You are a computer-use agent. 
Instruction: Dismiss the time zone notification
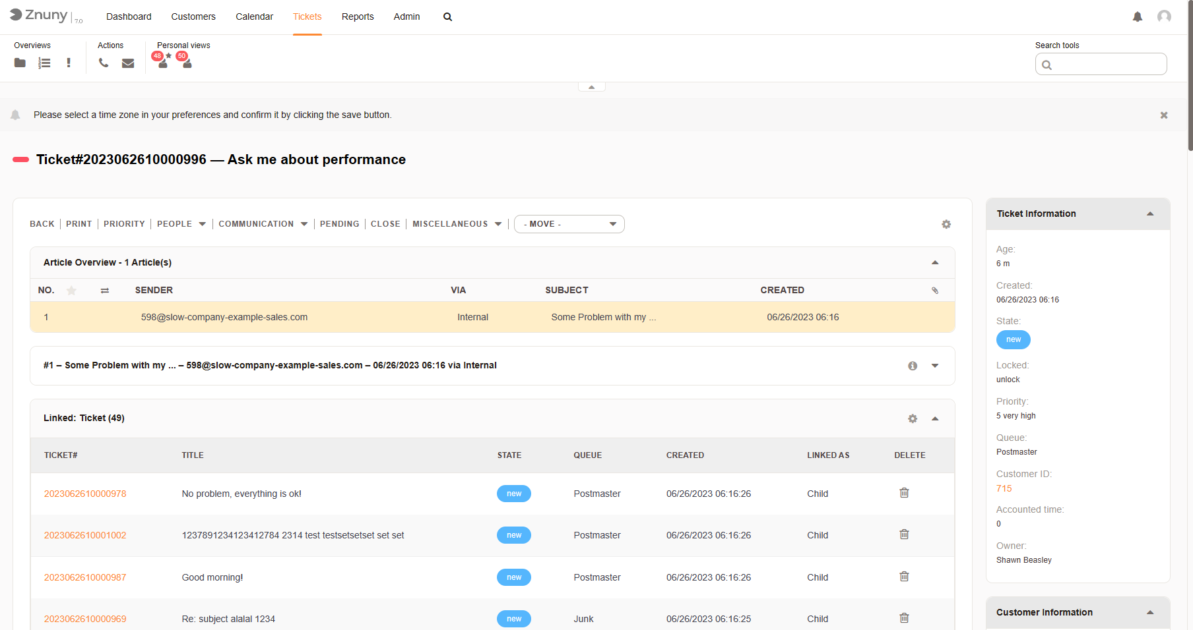(x=1164, y=115)
